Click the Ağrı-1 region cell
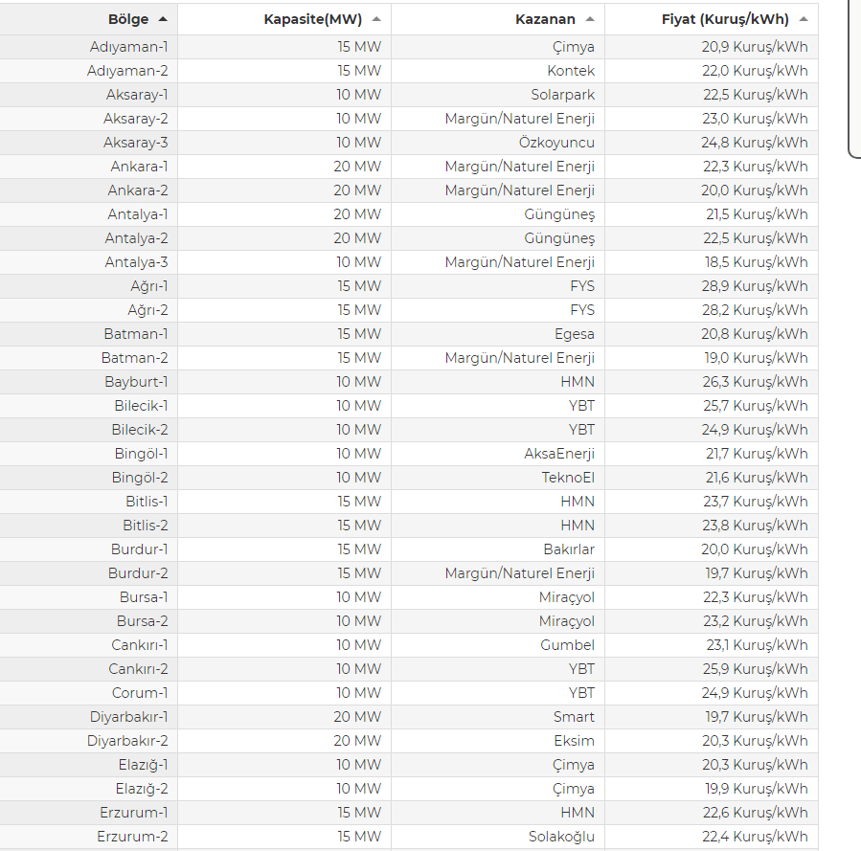Viewport: 861px width, 851px height. [89, 286]
